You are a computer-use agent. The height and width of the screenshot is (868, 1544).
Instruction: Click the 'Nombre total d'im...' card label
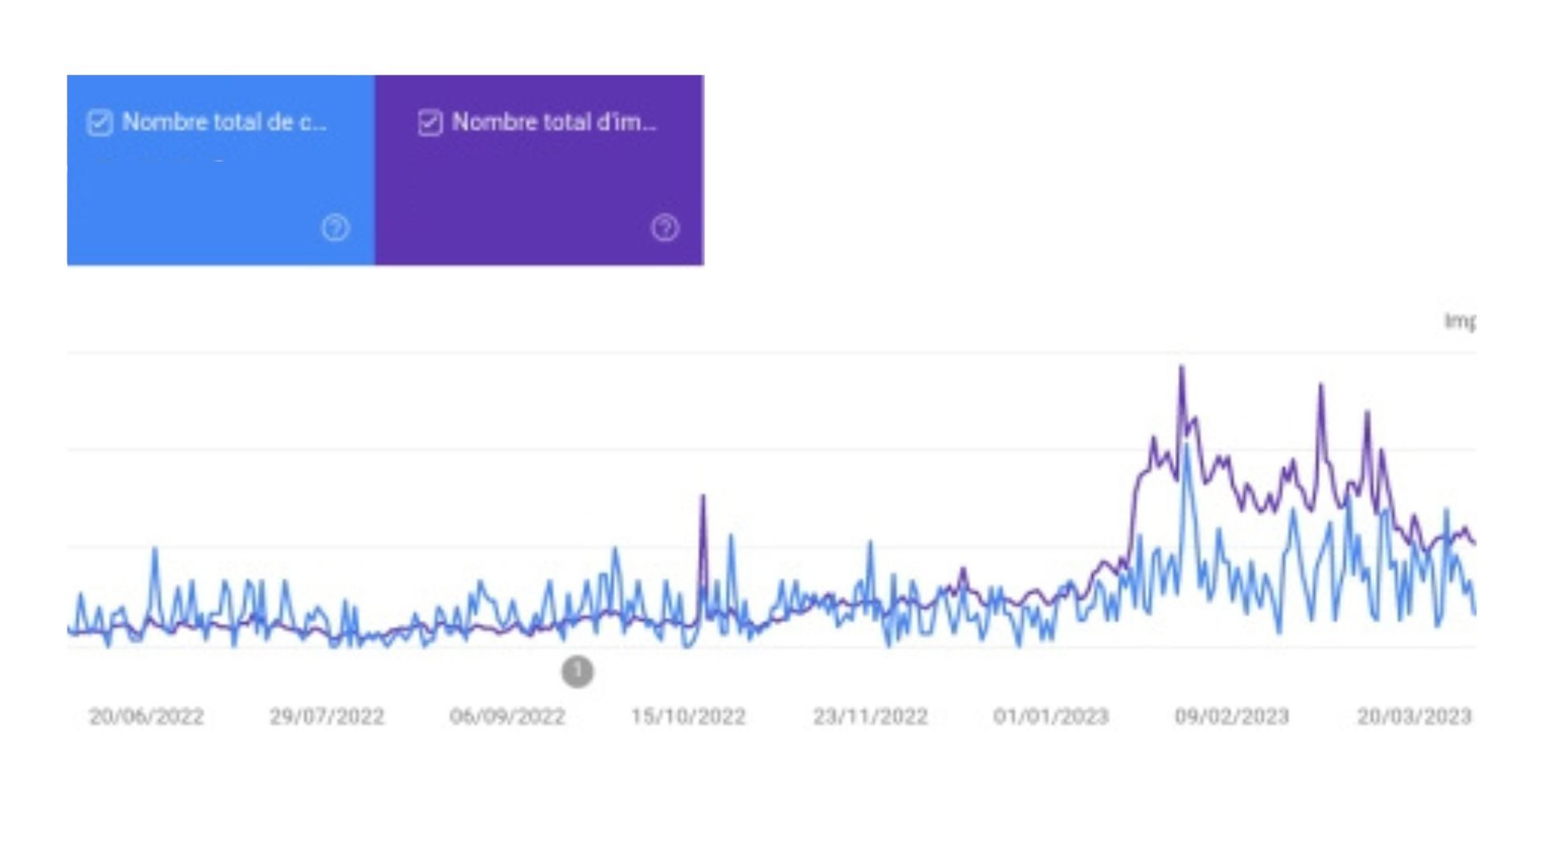(554, 122)
